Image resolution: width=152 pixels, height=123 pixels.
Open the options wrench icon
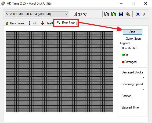(x=128, y=14)
